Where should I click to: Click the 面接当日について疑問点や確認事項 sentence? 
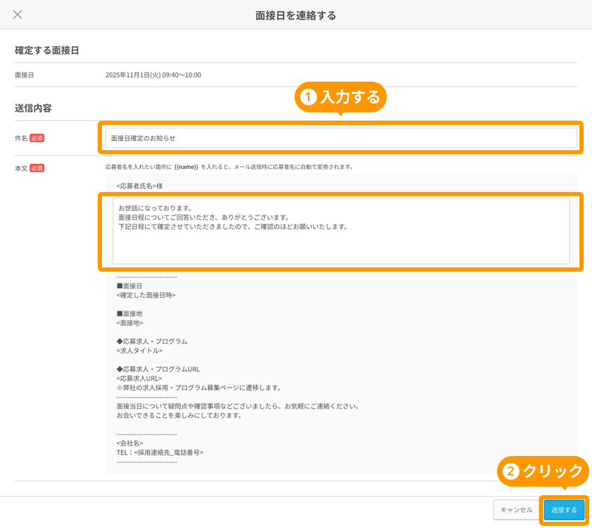(238, 406)
